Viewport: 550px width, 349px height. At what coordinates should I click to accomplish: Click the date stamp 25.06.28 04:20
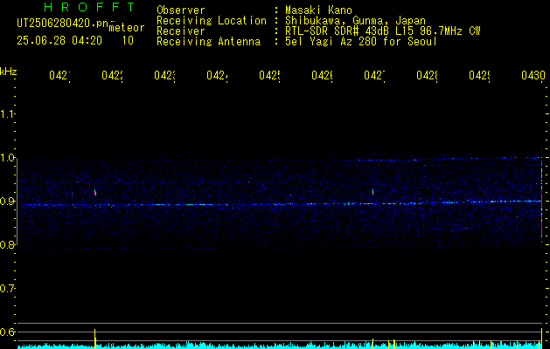[59, 41]
